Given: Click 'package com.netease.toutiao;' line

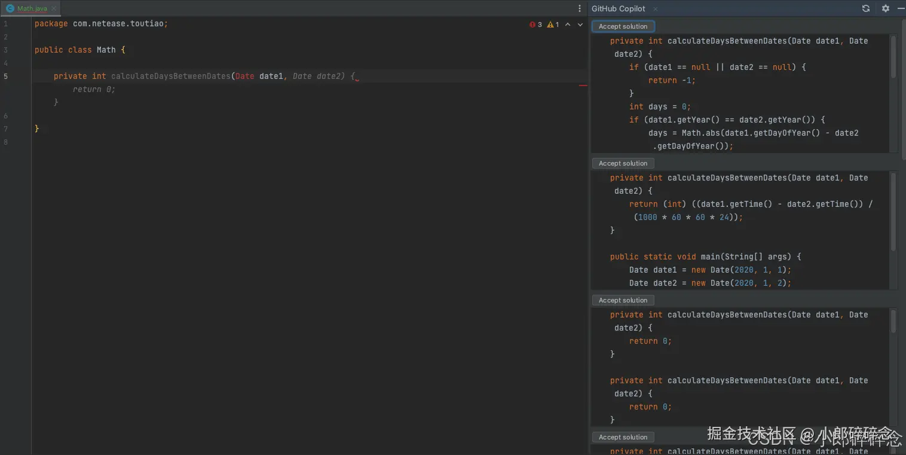Looking at the screenshot, I should 101,24.
